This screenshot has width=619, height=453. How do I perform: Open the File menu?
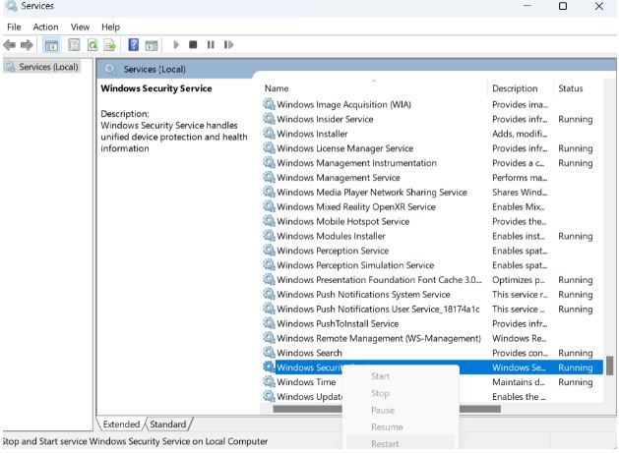(x=14, y=28)
